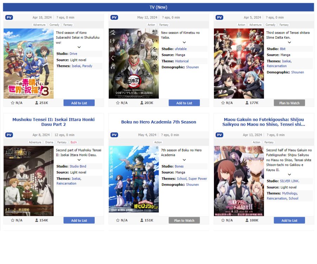Open the ufotable studio link
317x264 pixels.
coord(180,49)
